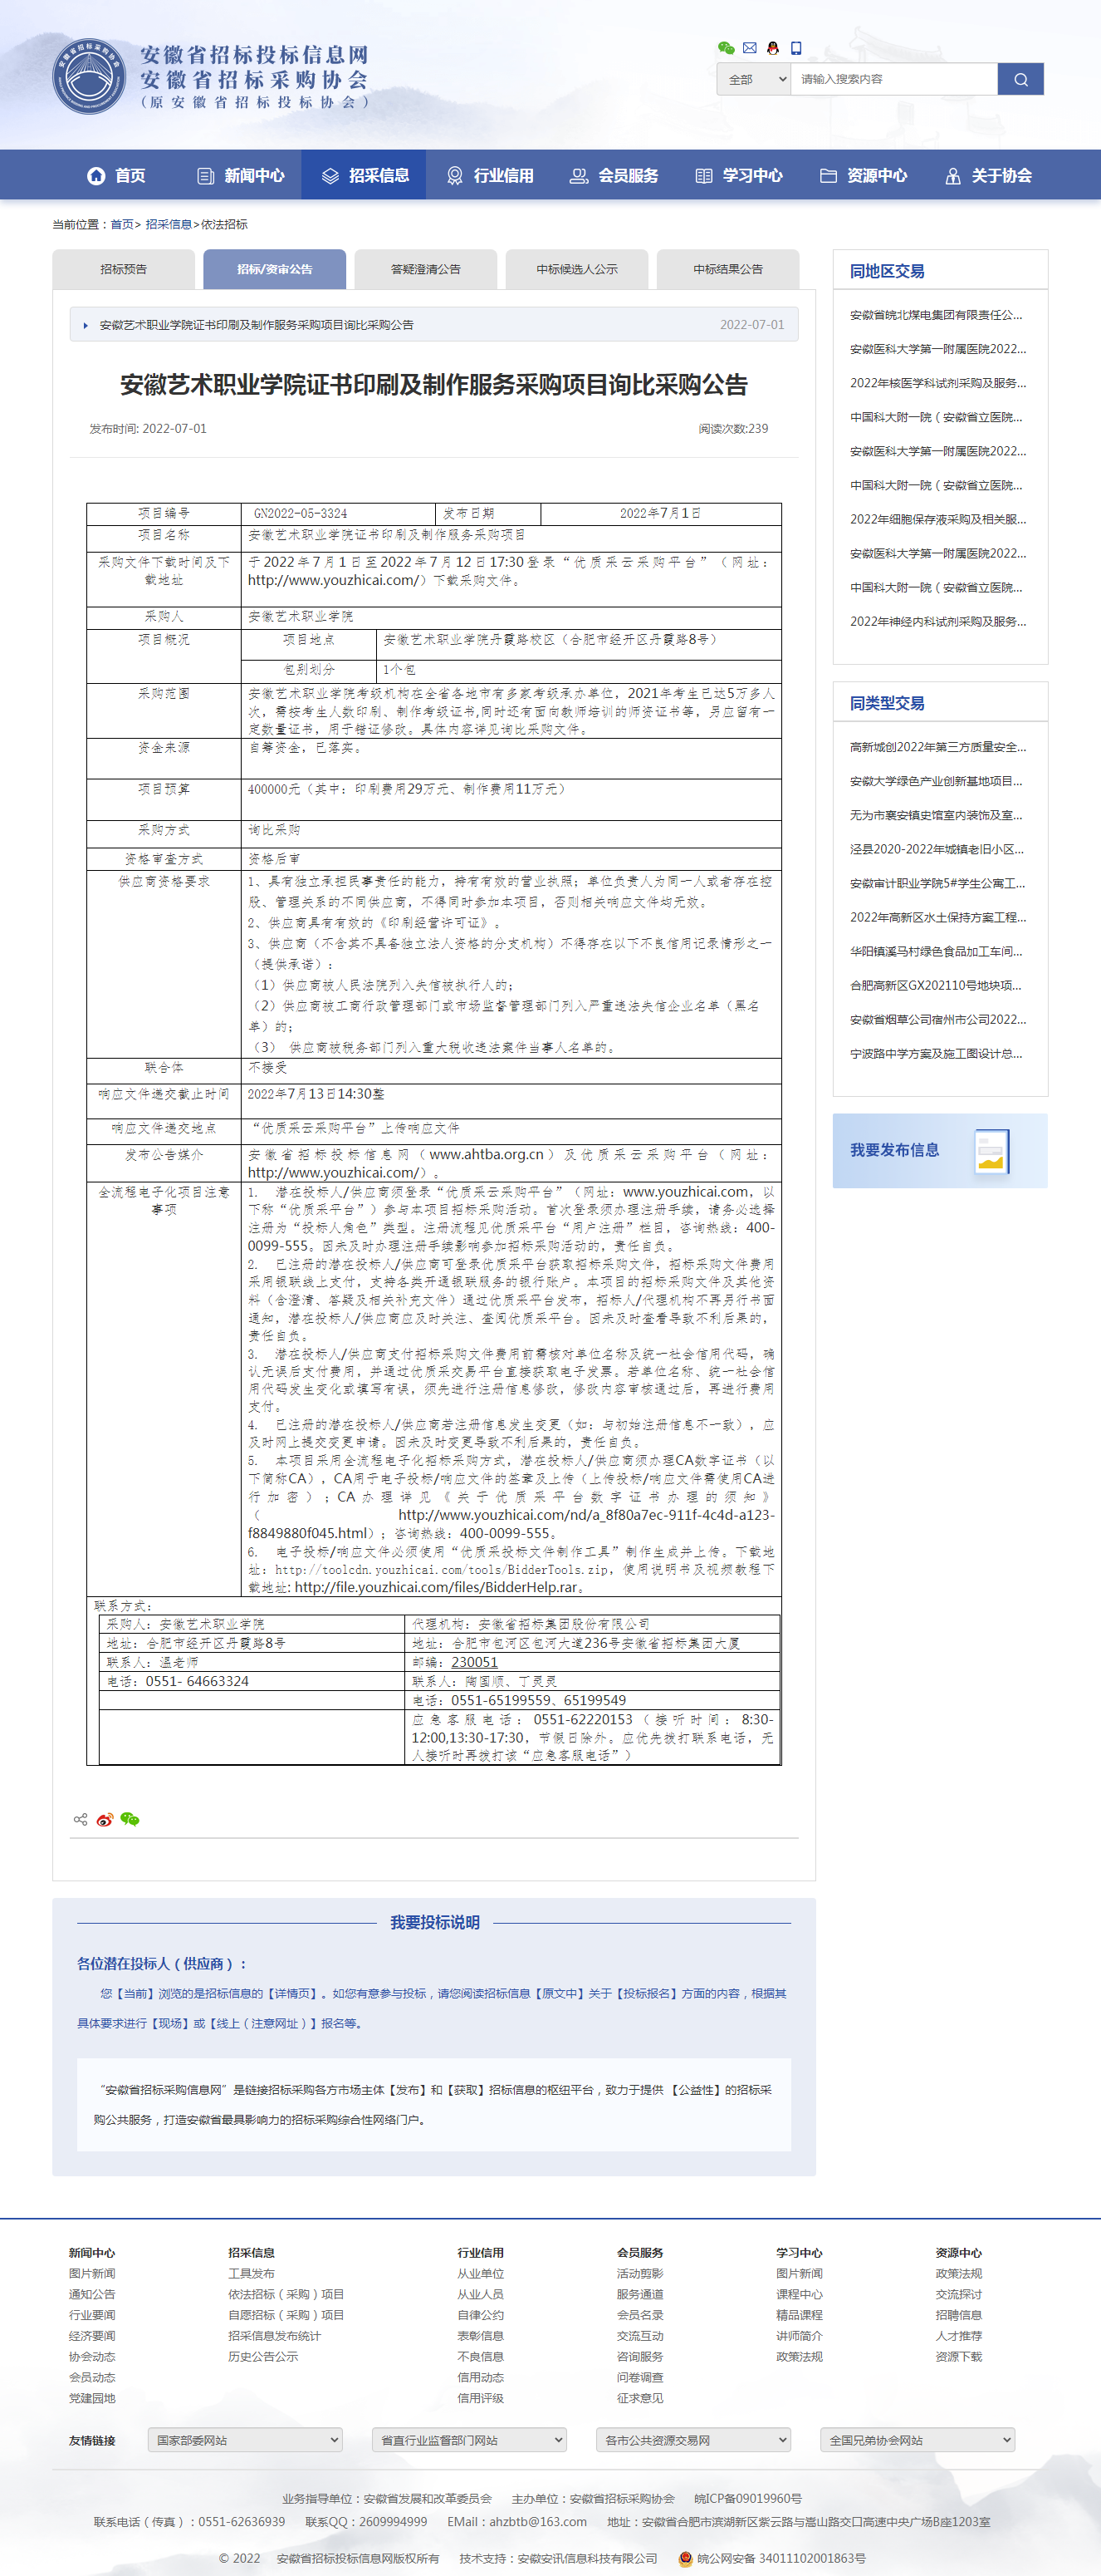Click the QQ penguin icon in the header
1101x2576 pixels.
coord(772,48)
